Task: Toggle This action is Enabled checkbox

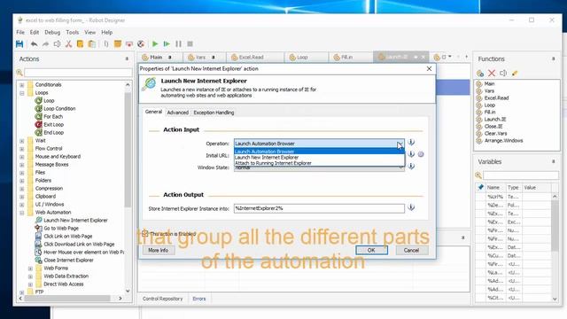Action: 145,233
